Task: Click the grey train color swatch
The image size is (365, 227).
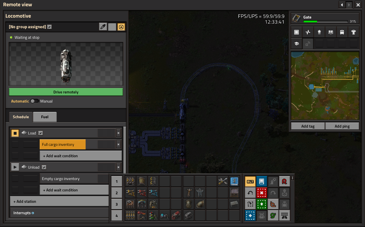Action: point(112,27)
